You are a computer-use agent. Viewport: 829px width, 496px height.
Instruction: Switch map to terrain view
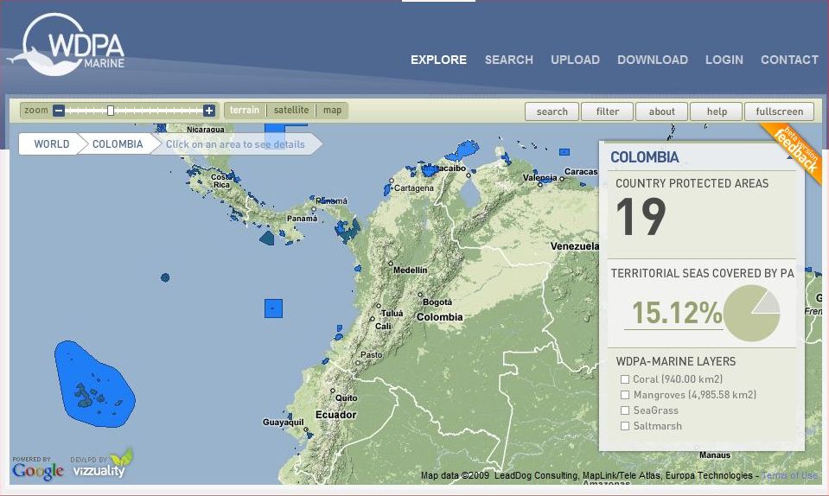click(245, 110)
